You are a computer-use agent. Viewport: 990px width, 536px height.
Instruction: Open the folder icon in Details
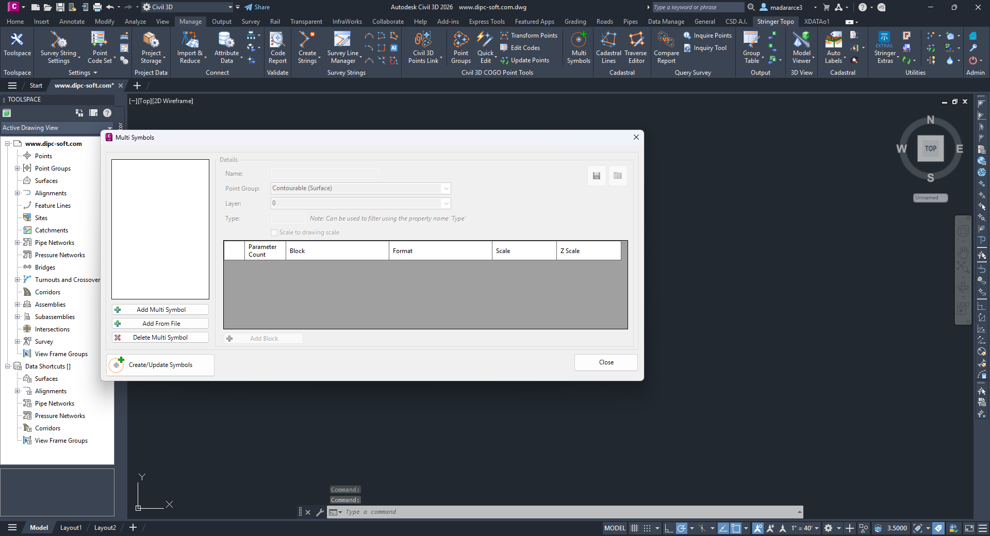pyautogui.click(x=618, y=176)
